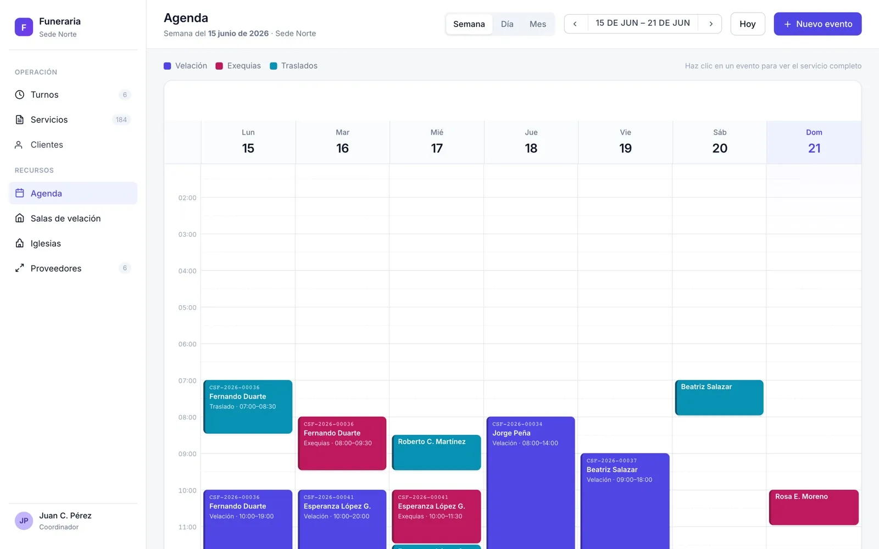Screen dimensions: 879x549
Task: Switch to Mes view
Action: 538,24
